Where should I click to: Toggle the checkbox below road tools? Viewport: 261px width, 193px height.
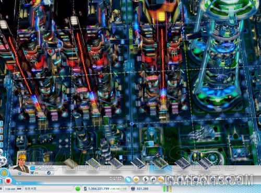coord(32,173)
